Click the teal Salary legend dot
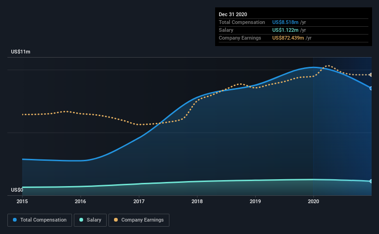Viewport: 379px width, 234px height. click(x=81, y=220)
